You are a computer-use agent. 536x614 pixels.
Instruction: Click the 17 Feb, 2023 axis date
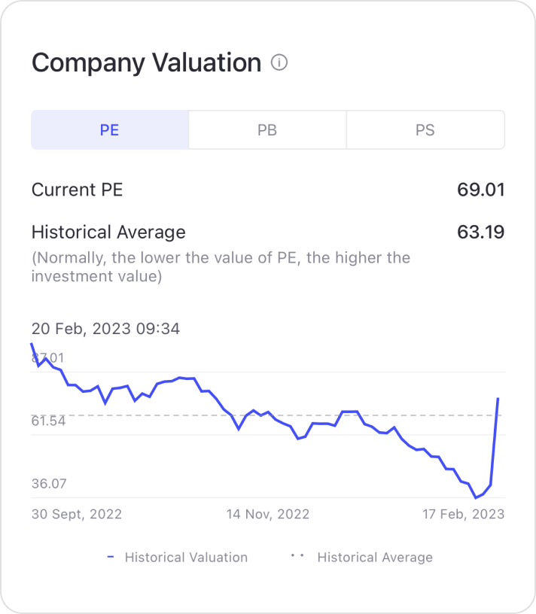point(463,515)
